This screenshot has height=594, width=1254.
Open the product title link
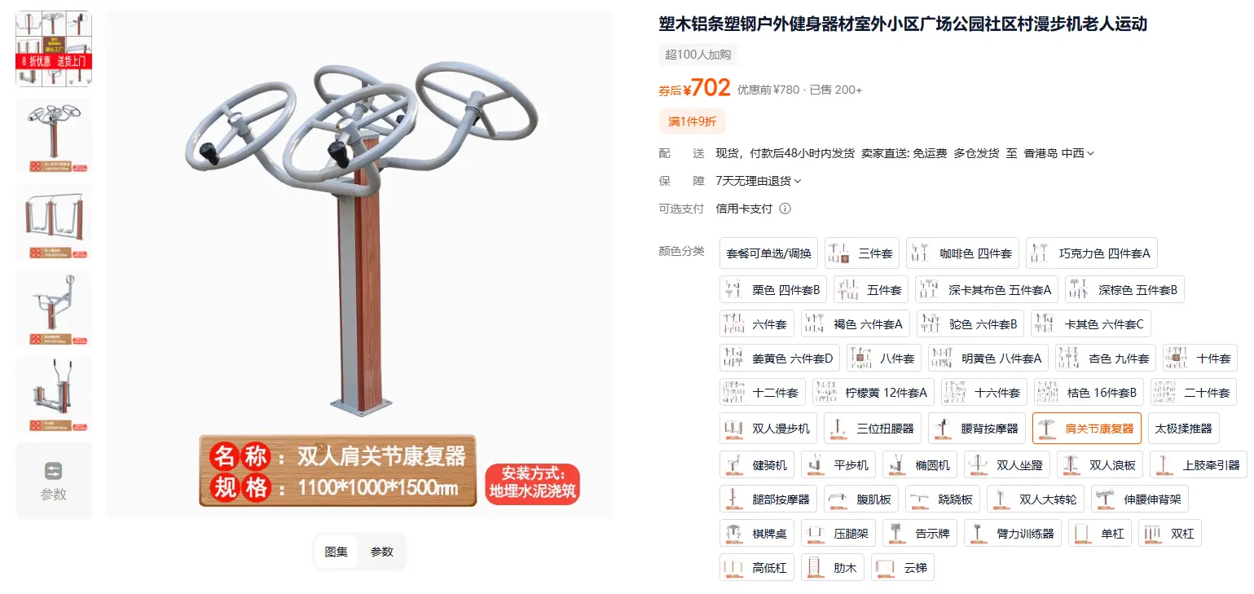[903, 24]
